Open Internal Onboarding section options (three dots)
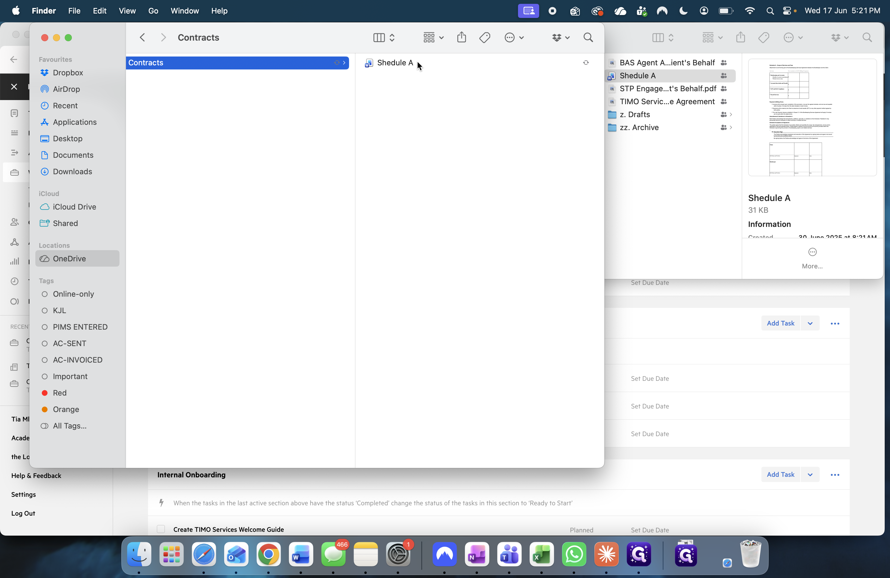 click(x=835, y=474)
